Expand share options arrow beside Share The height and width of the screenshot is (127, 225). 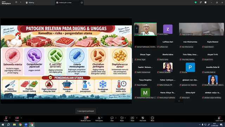pos(137,118)
